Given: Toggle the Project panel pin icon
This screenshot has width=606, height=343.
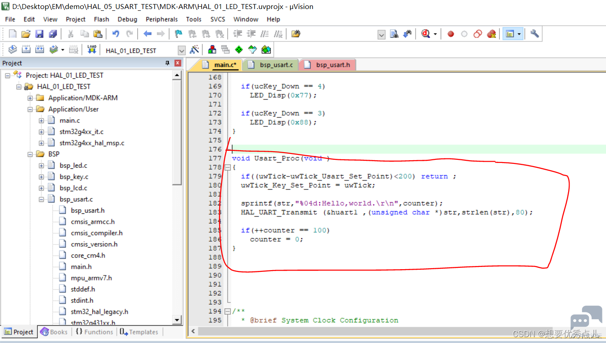Looking at the screenshot, I should 168,63.
